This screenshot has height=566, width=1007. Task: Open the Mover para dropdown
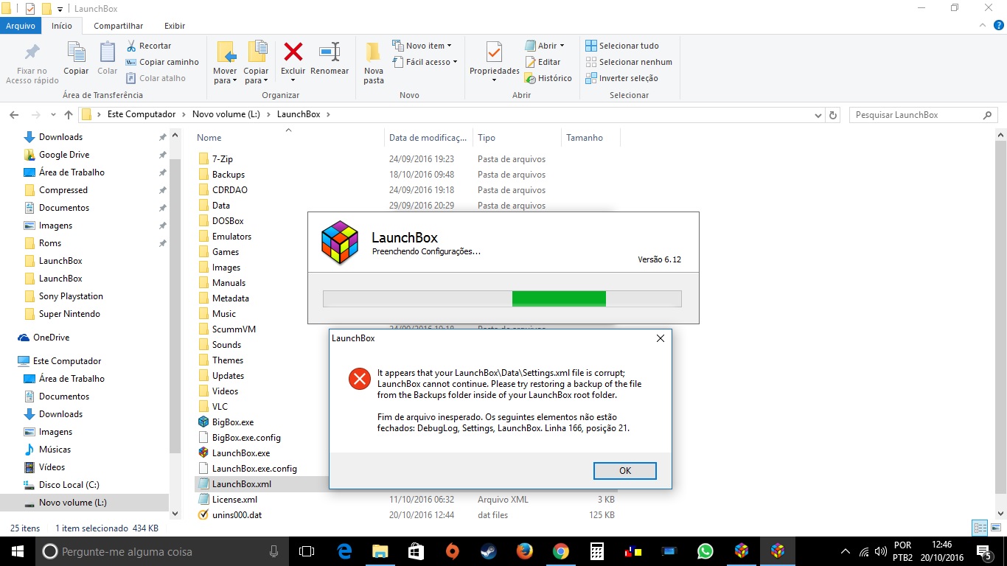pyautogui.click(x=226, y=76)
